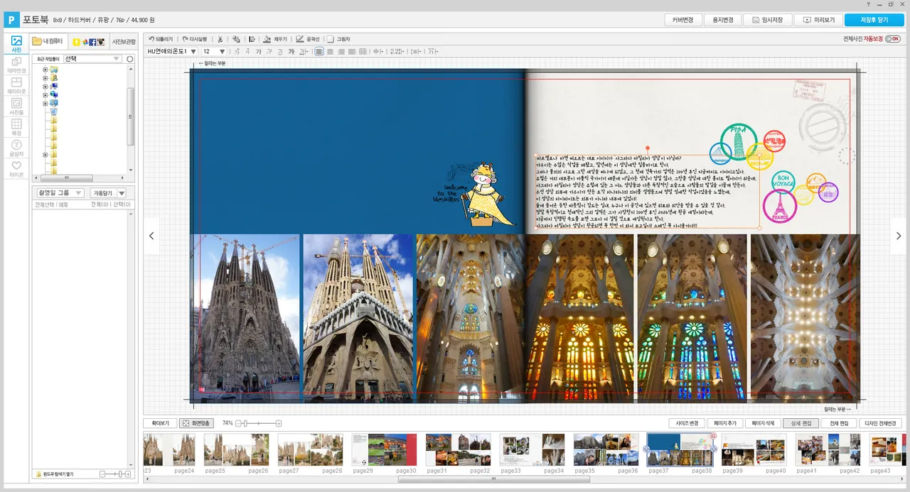
Task: Apply bold text formatting
Action: [259, 51]
